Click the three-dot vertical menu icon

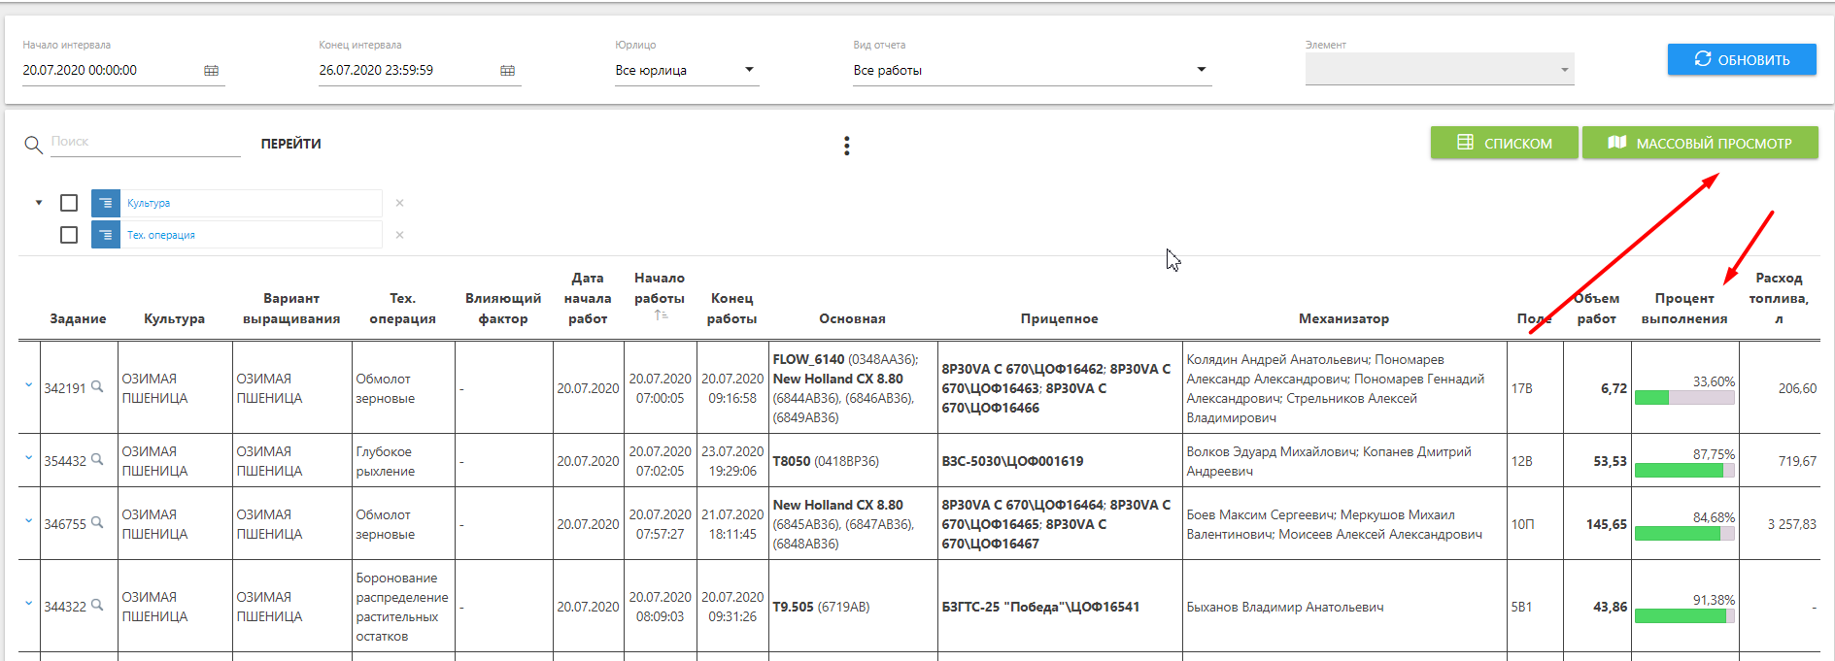click(847, 146)
